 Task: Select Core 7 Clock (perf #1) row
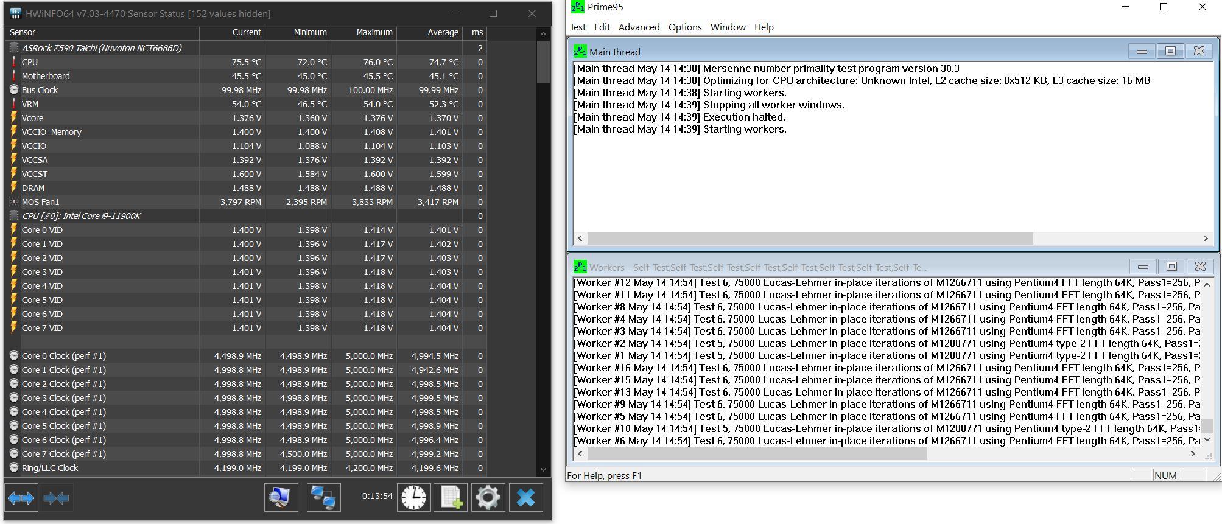[245, 453]
